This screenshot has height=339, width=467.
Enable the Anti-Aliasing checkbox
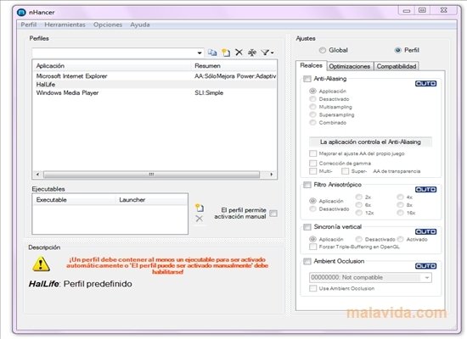coord(307,79)
